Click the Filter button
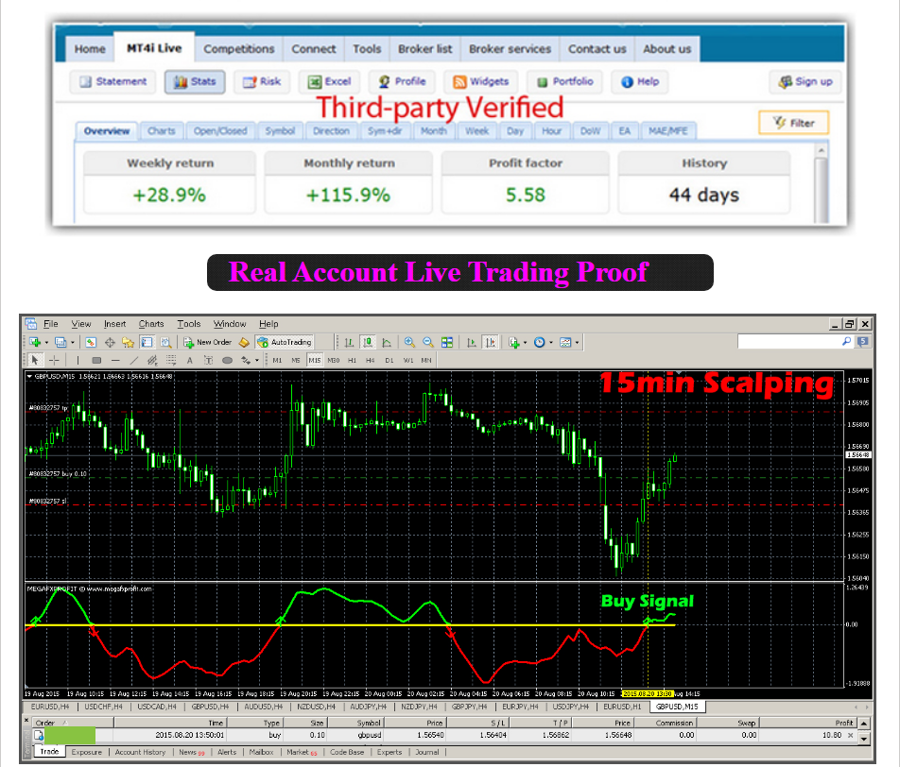 point(794,123)
